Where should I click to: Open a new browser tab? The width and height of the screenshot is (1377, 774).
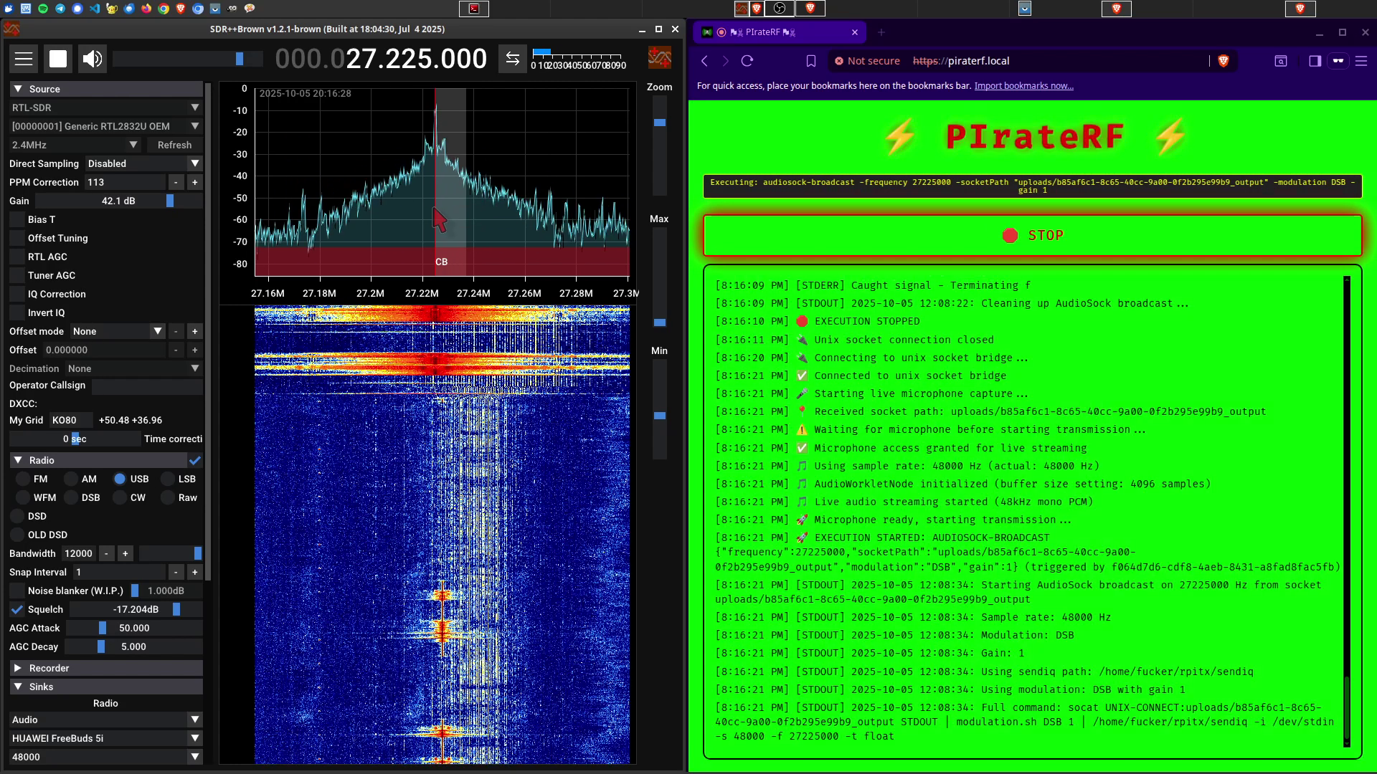(881, 32)
